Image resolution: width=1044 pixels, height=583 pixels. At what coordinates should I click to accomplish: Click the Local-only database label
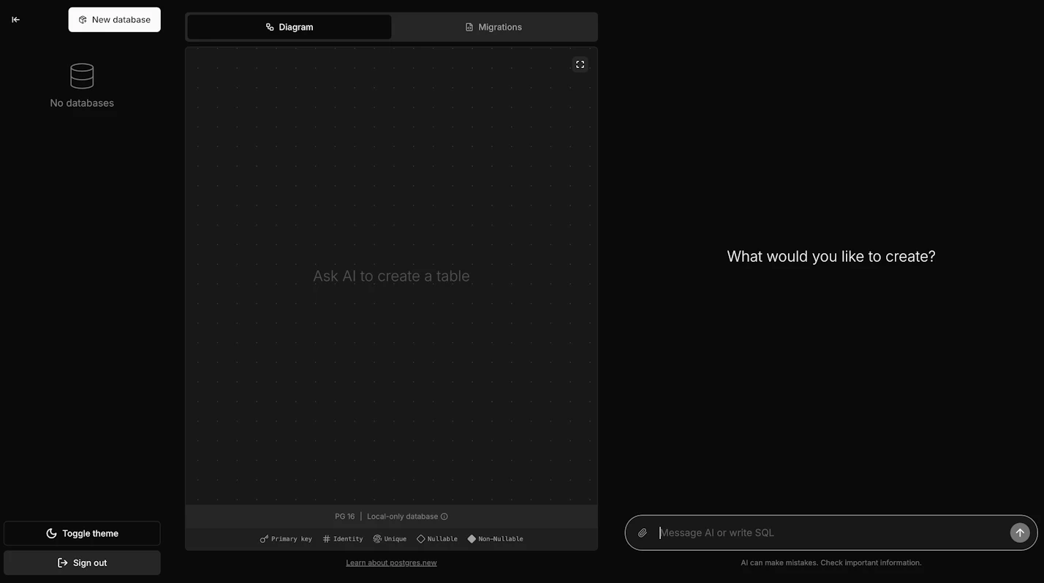402,516
